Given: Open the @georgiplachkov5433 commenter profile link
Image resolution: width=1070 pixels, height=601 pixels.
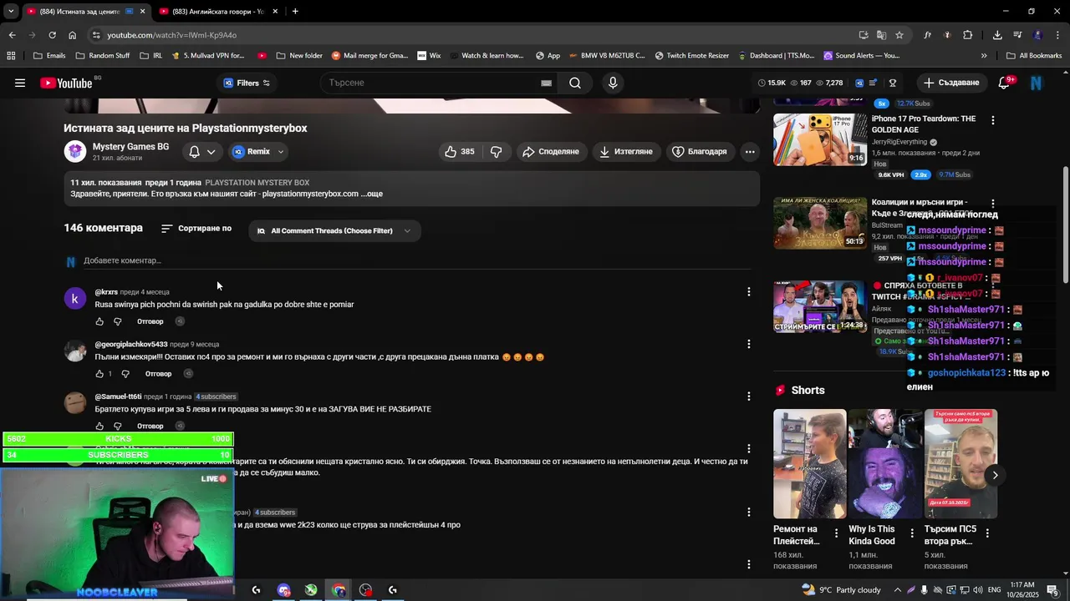Looking at the screenshot, I should click(131, 344).
